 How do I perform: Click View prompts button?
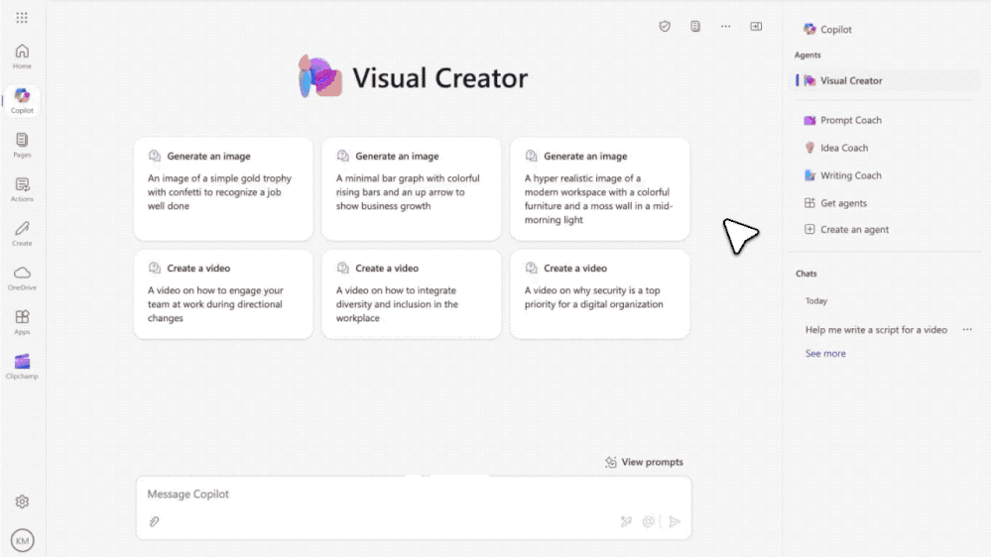644,462
